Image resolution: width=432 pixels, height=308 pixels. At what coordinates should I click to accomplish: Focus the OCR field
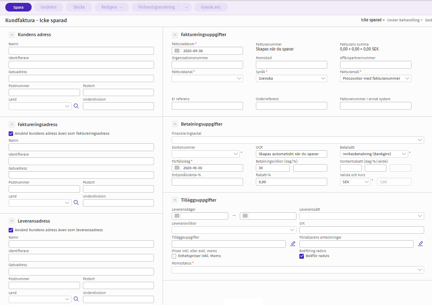(x=292, y=154)
